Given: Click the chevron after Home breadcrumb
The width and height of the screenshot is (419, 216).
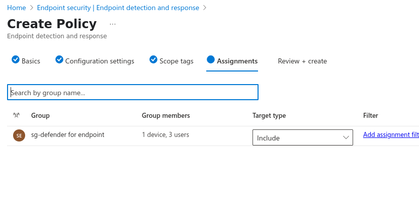Looking at the screenshot, I should tap(32, 8).
